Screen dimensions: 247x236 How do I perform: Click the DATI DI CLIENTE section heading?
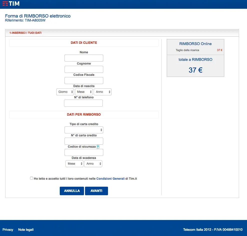pyautogui.click(x=84, y=43)
